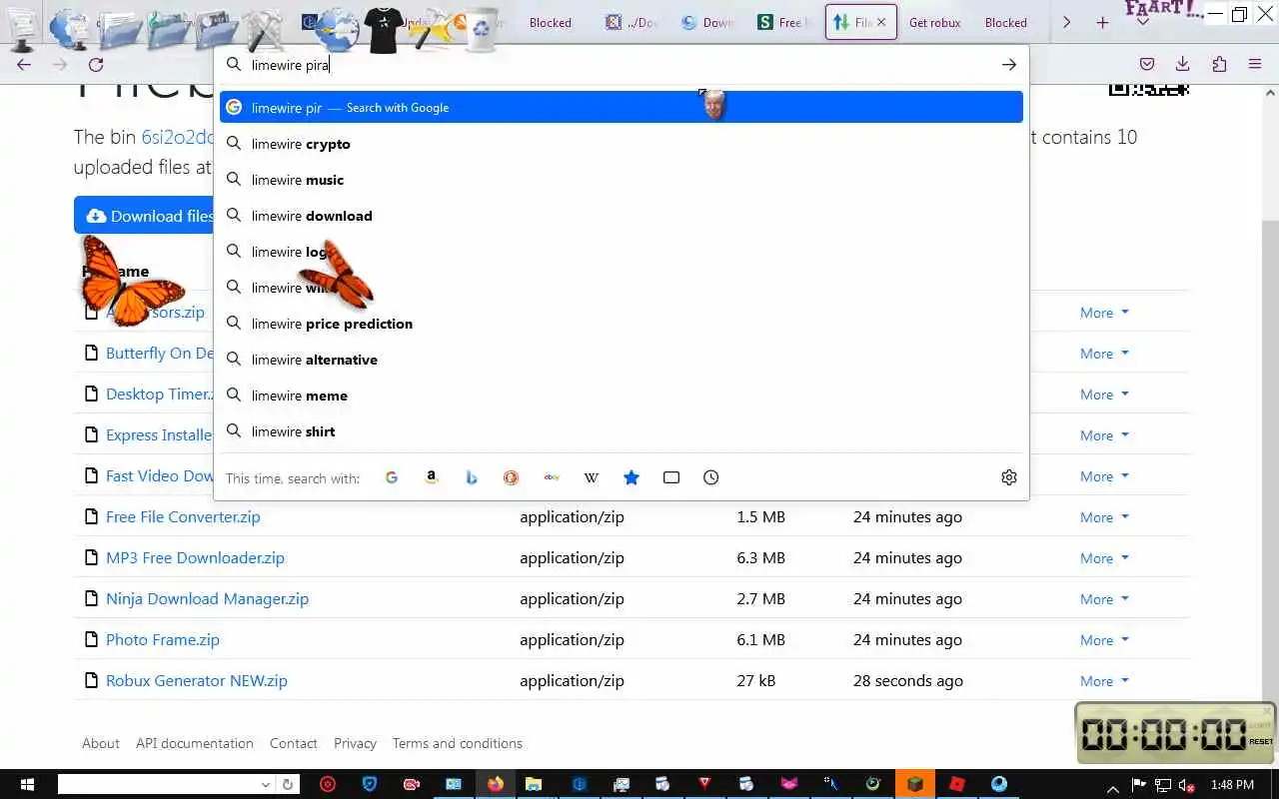Viewport: 1279px width, 799px height.
Task: Choose the limewire price prediction suggestion
Action: [622, 324]
